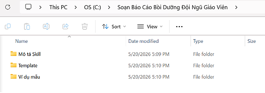Click the Delete trash can icon
The image size is (265, 93).
[x=84, y=27]
